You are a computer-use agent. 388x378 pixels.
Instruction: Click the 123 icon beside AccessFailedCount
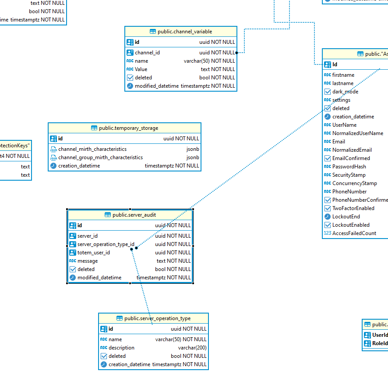[327, 233]
